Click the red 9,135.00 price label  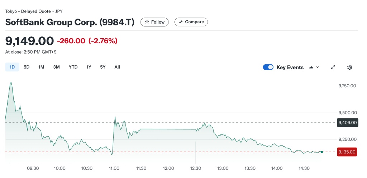tap(347, 152)
